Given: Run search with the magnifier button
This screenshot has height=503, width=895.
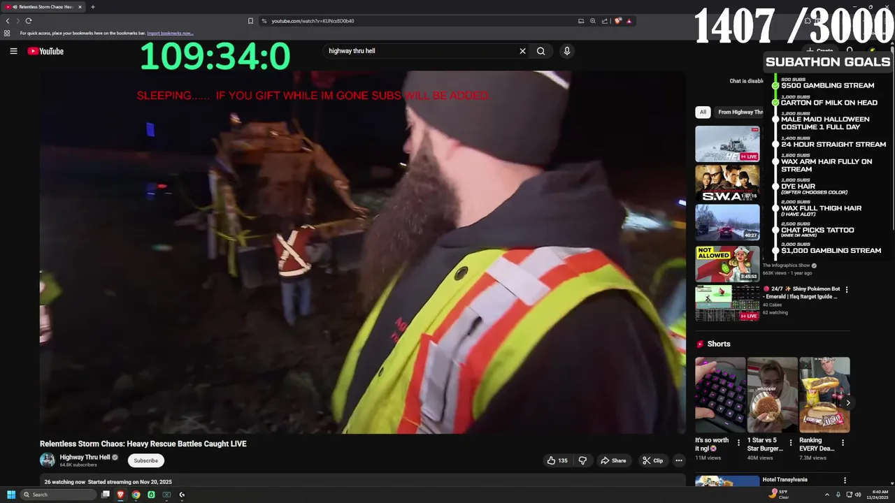Looking at the screenshot, I should (x=540, y=51).
